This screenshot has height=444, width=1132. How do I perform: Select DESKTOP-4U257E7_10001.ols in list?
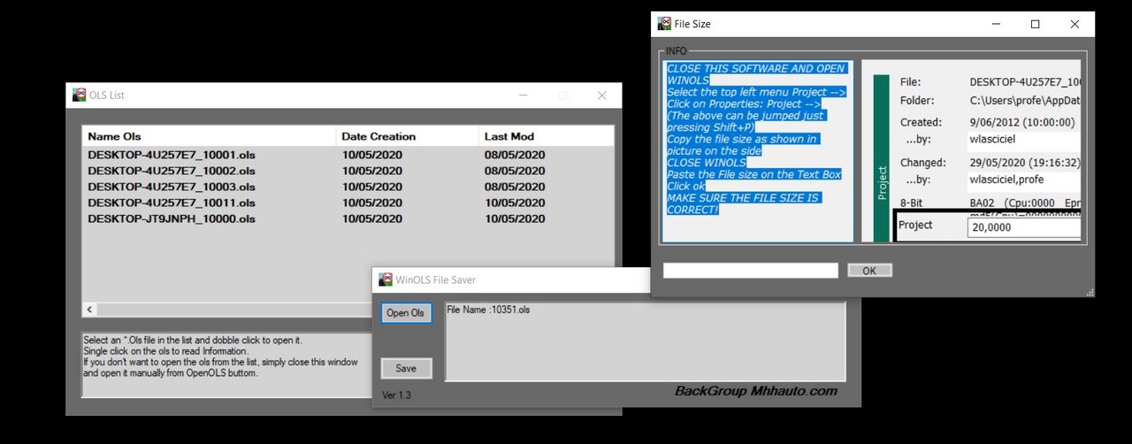tap(172, 155)
